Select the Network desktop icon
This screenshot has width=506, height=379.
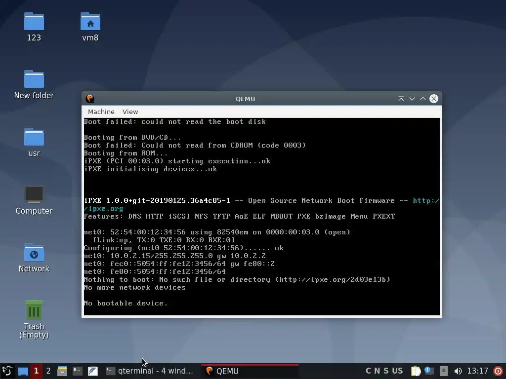pyautogui.click(x=34, y=258)
